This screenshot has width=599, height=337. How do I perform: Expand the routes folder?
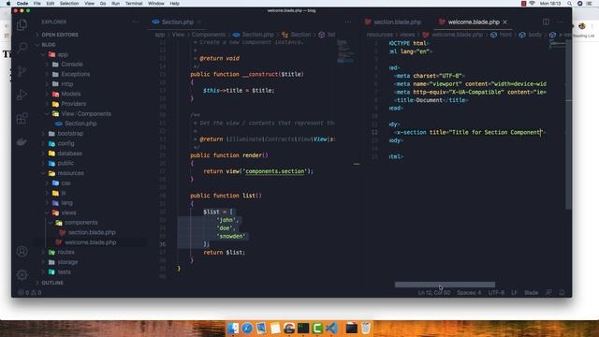click(66, 252)
